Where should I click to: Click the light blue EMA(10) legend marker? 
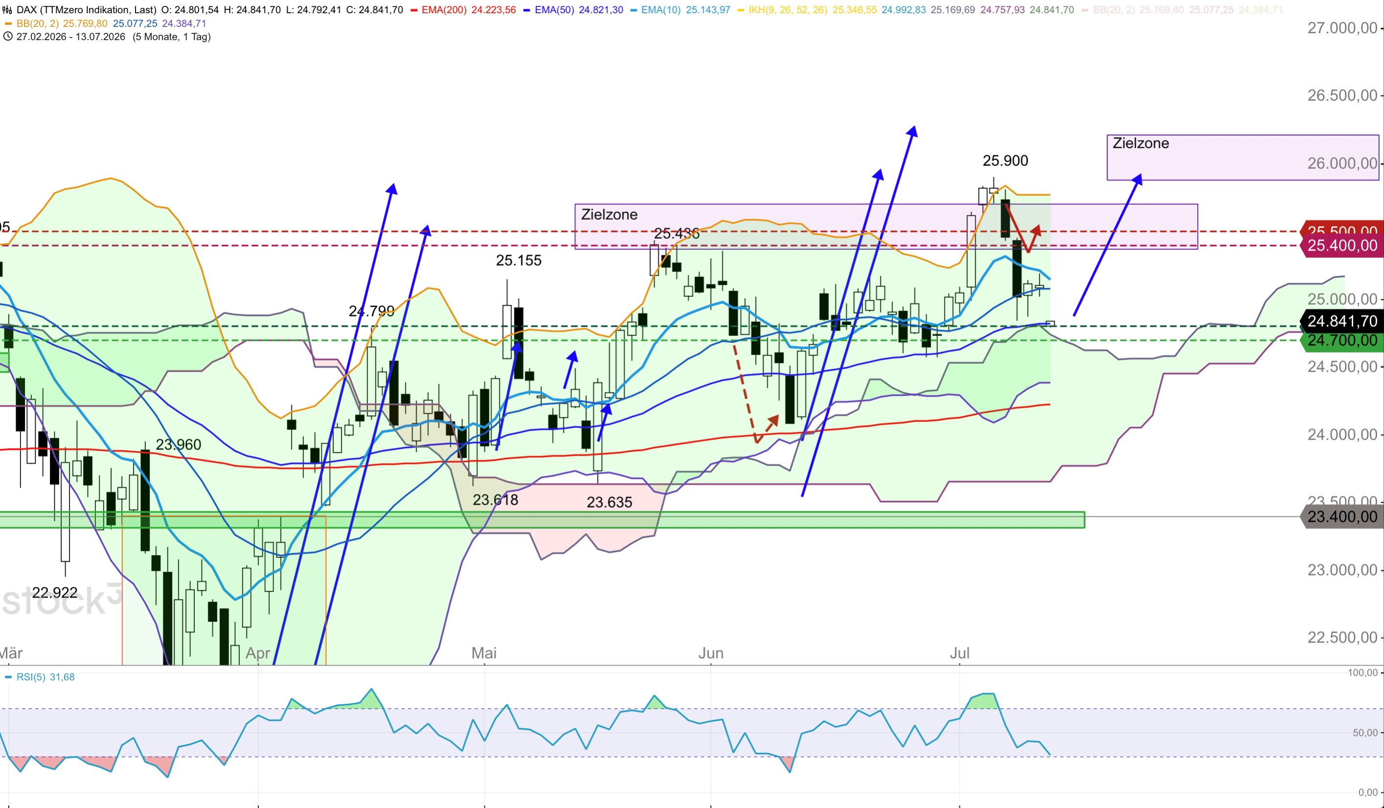(x=634, y=10)
